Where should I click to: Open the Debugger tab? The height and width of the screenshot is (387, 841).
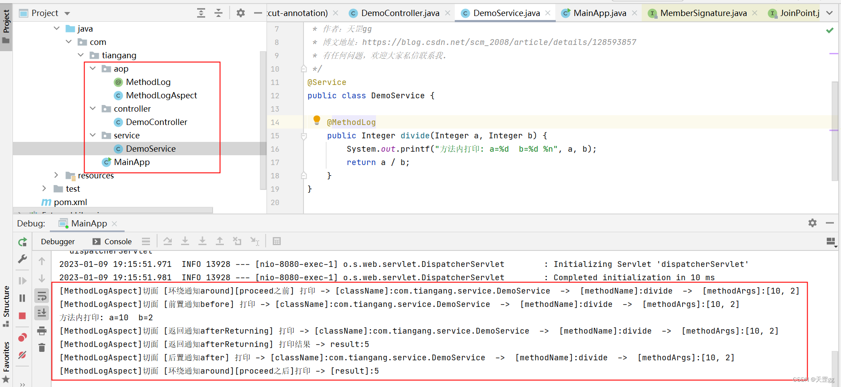58,242
